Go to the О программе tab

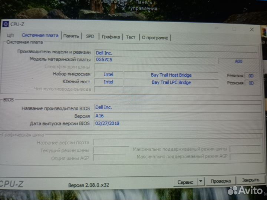155,37
